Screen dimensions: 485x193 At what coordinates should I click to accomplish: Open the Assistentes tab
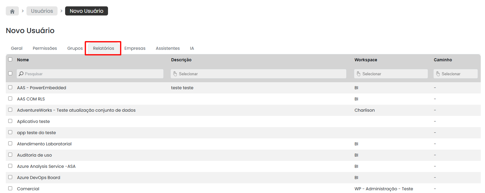[x=168, y=48]
